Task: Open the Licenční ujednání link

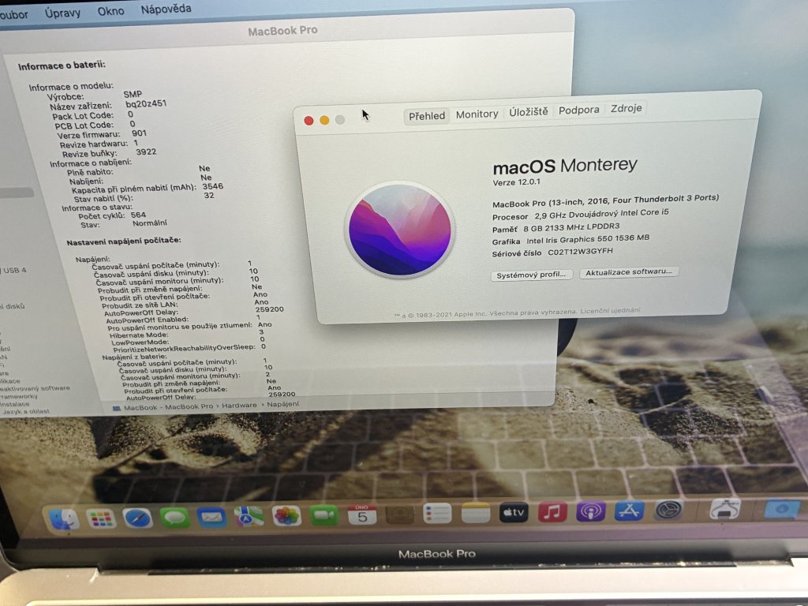Action: 610,311
